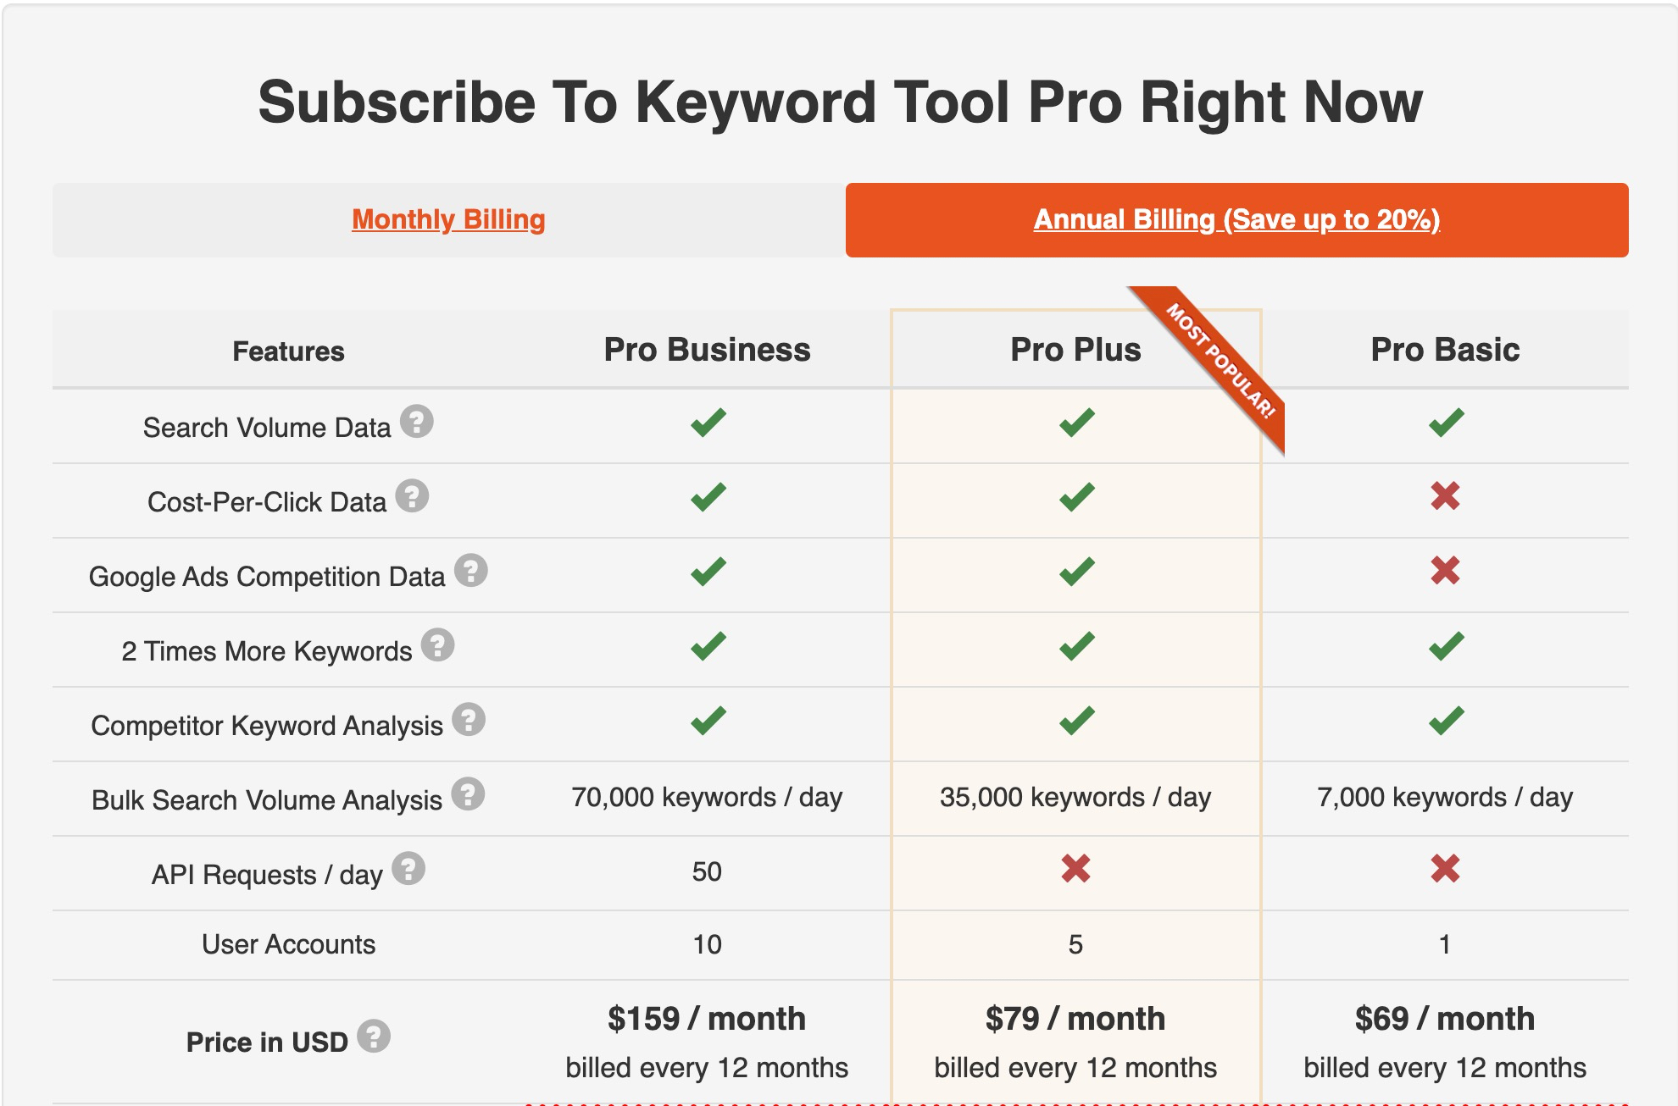Image resolution: width=1678 pixels, height=1106 pixels.
Task: Click red X for Pro Plus API Requests
Action: pos(1075,868)
